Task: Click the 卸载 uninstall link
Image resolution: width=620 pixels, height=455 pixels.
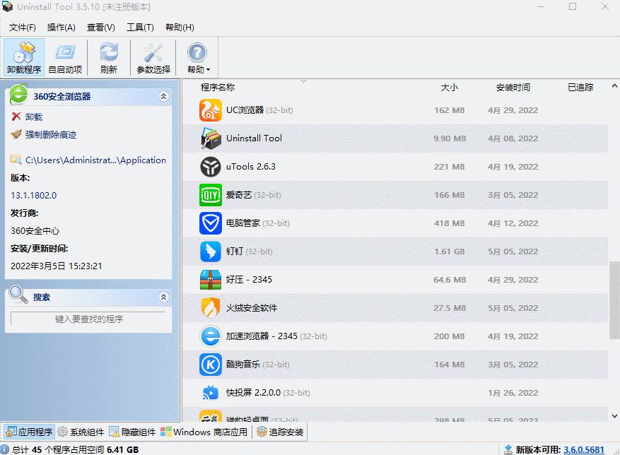Action: [x=34, y=117]
